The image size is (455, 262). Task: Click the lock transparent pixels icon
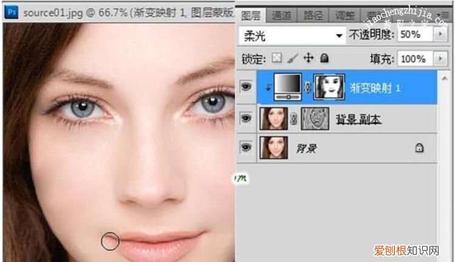point(277,58)
